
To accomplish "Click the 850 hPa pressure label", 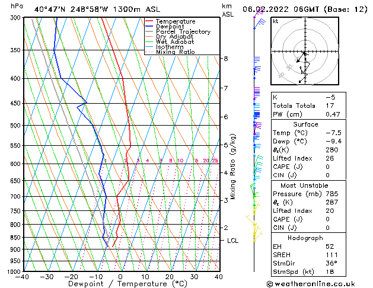I will coord(17,238).
